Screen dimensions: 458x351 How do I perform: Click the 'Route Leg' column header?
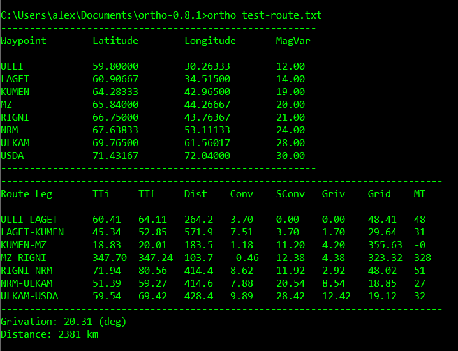27,195
